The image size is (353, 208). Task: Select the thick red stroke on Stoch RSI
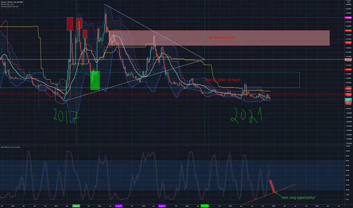click(x=272, y=186)
